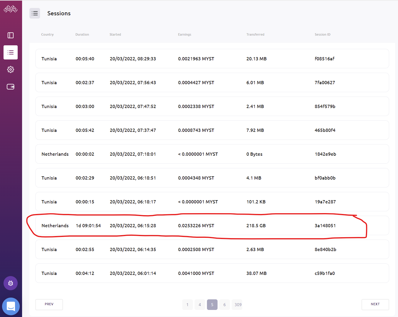Click the Country column header
Image resolution: width=398 pixels, height=317 pixels.
coord(47,34)
